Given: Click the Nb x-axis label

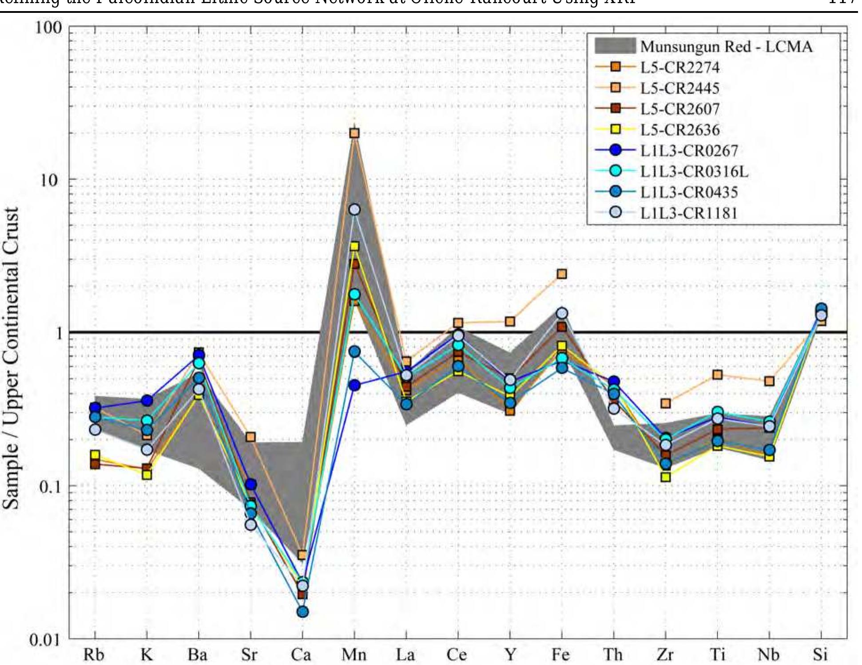Looking at the screenshot, I should coord(769,655).
